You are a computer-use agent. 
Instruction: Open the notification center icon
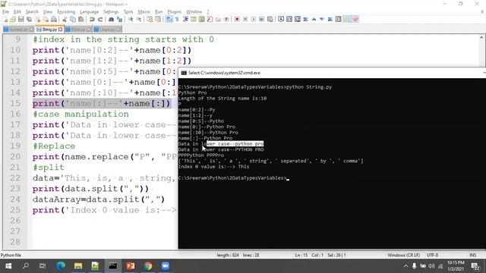click(x=475, y=266)
